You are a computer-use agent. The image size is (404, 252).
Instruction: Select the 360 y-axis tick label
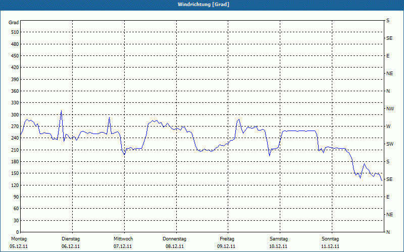click(15, 91)
